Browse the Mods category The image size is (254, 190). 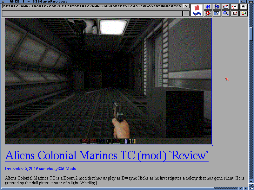click(x=70, y=168)
